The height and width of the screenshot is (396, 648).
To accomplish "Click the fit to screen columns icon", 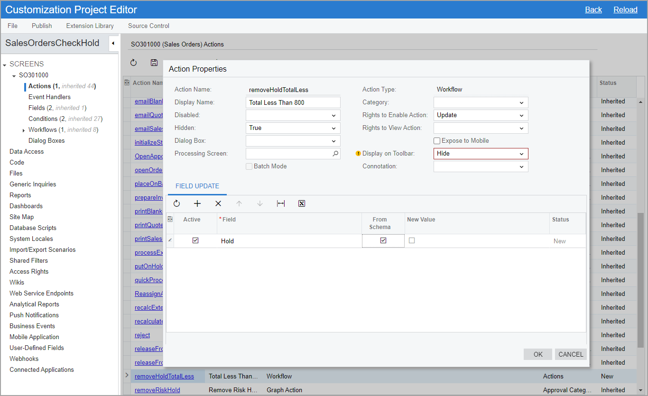I will click(x=281, y=203).
